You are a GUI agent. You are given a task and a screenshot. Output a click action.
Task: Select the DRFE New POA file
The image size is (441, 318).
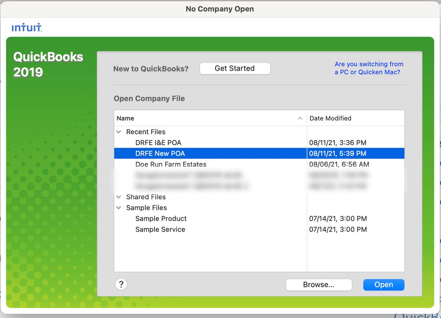click(160, 153)
